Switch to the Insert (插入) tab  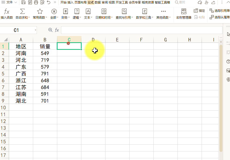coord(70,3)
